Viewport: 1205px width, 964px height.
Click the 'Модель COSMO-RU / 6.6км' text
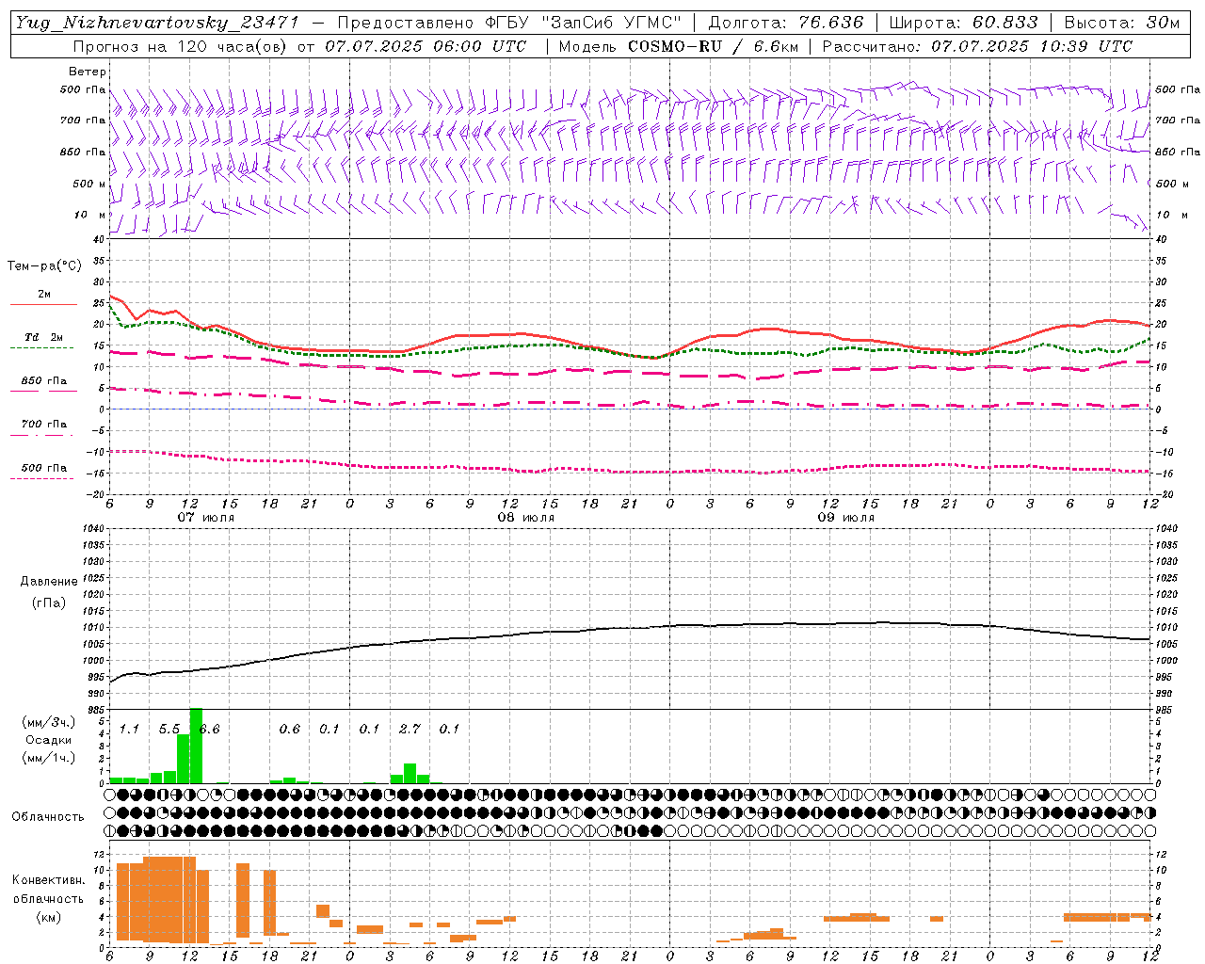[x=678, y=46]
